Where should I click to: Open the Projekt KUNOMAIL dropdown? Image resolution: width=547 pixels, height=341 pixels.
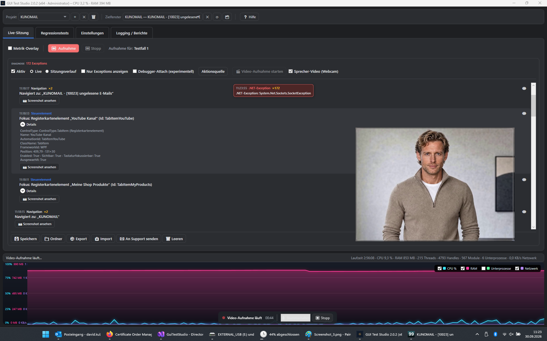point(44,17)
